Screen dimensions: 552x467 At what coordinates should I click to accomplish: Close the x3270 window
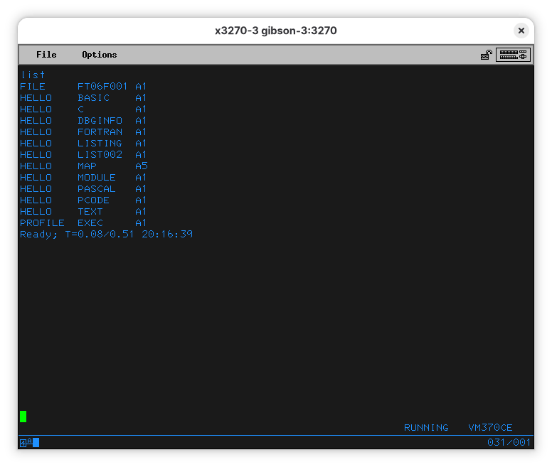tap(521, 31)
